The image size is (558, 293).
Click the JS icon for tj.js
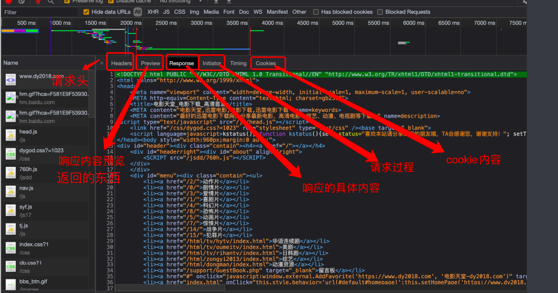[11, 229]
